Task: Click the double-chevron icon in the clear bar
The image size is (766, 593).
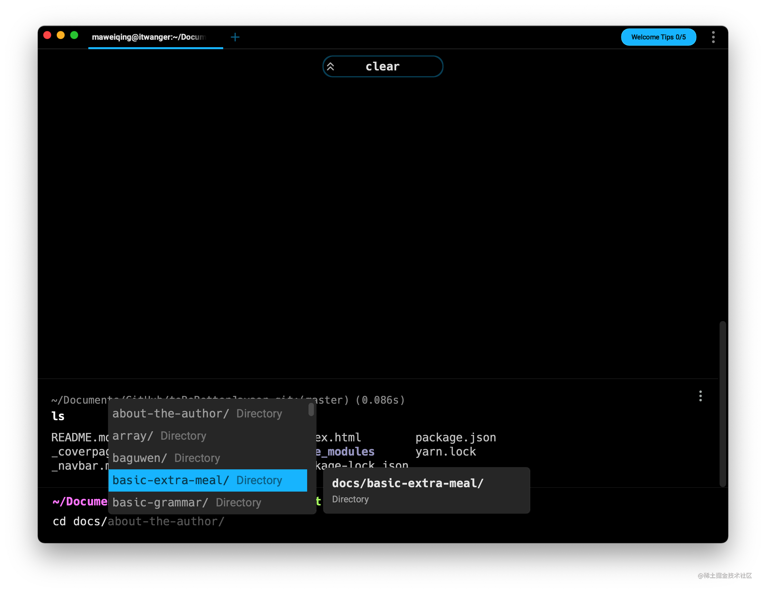Action: pos(330,66)
